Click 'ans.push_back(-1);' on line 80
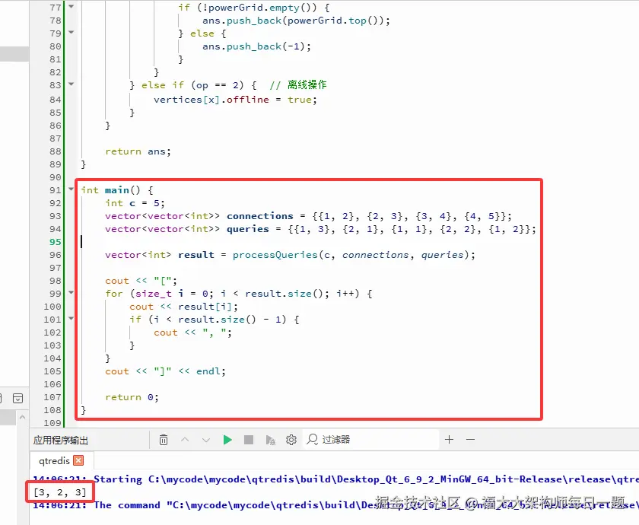639x525 pixels. 257,46
